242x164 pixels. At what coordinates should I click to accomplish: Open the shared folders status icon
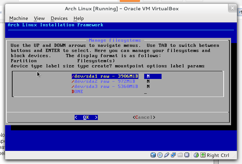tap(180, 155)
